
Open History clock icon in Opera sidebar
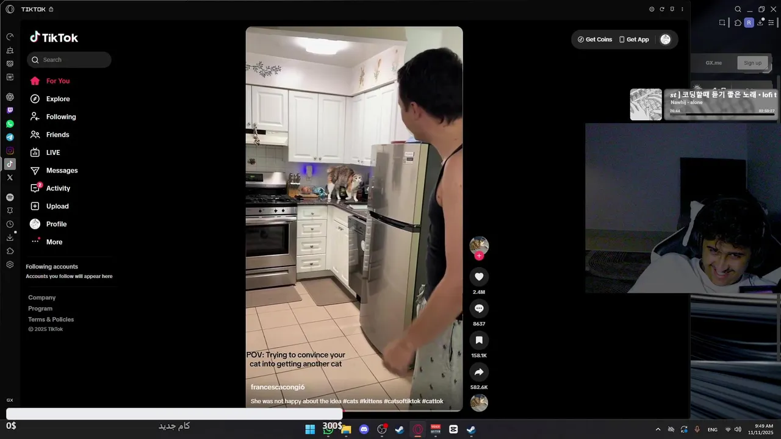[10, 224]
